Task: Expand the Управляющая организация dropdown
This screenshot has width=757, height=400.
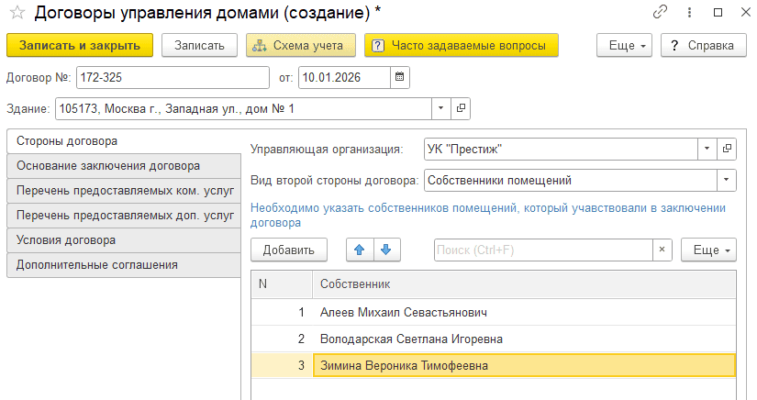Action: [x=707, y=150]
